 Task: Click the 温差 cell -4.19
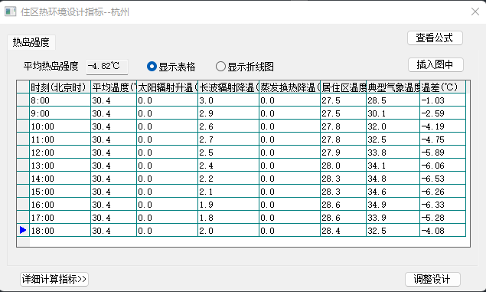443,126
